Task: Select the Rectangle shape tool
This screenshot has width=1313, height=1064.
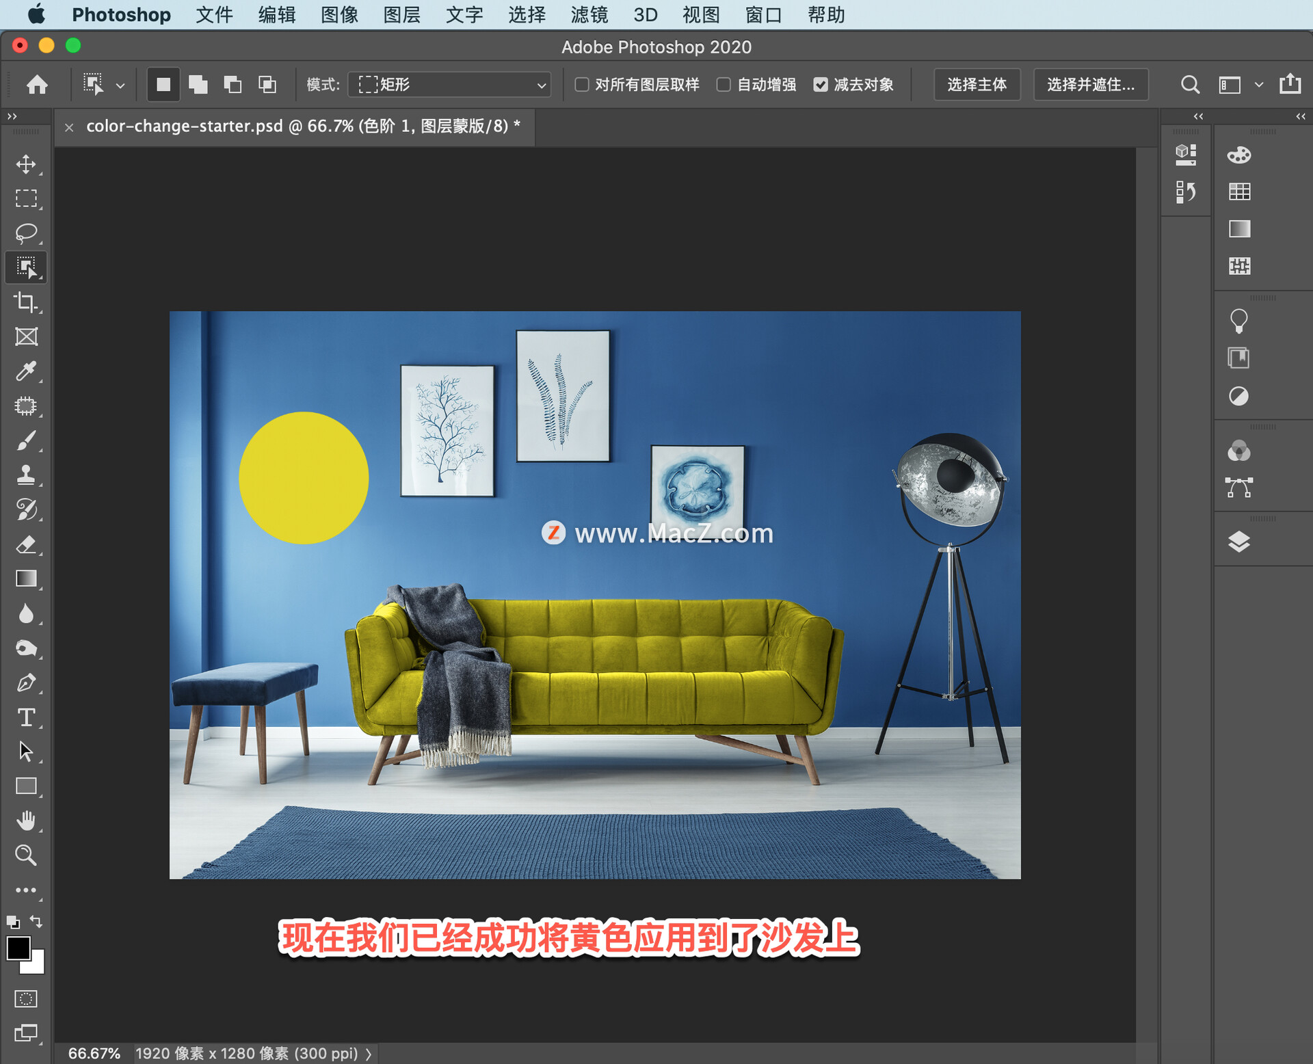Action: pyautogui.click(x=26, y=786)
